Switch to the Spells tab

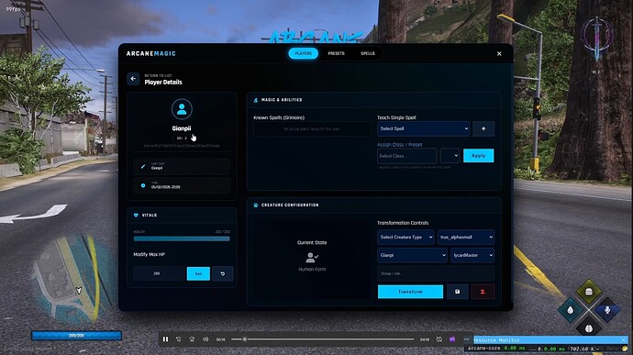[368, 53]
